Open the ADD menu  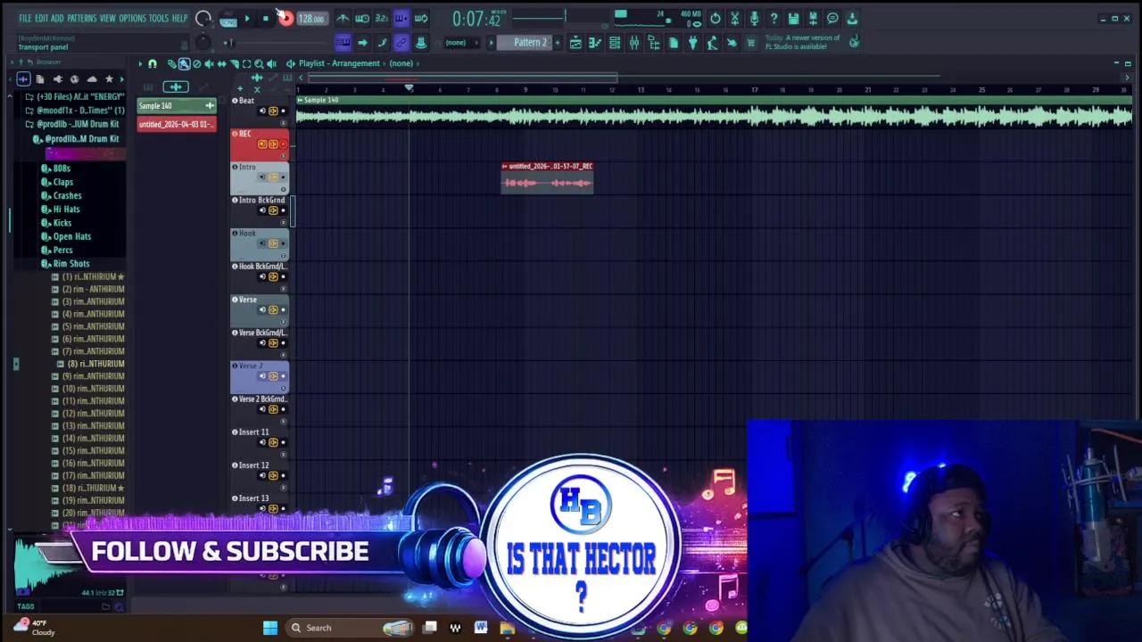[x=57, y=18]
